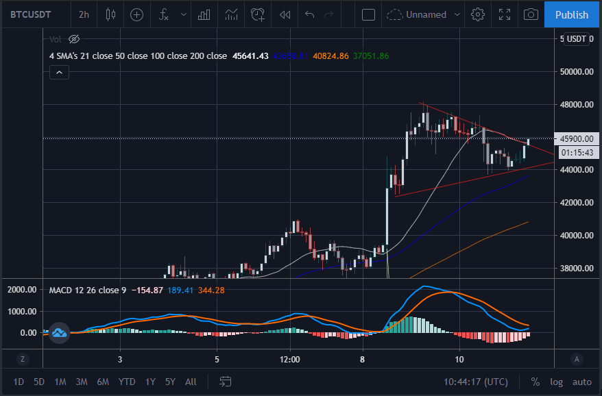602x396 pixels.
Task: Click the orange 40824.86 SMA value
Action: tap(330, 56)
